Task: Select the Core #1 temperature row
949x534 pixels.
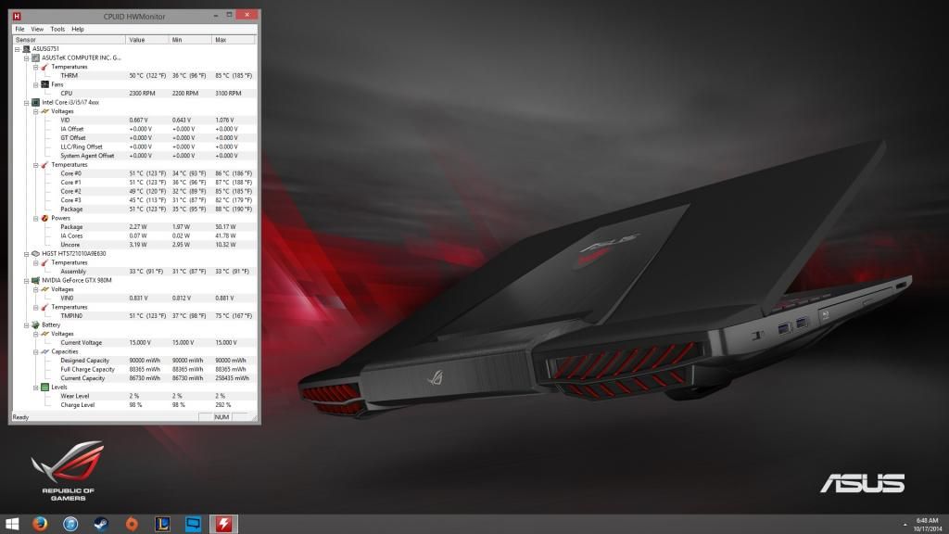Action: pyautogui.click(x=133, y=183)
